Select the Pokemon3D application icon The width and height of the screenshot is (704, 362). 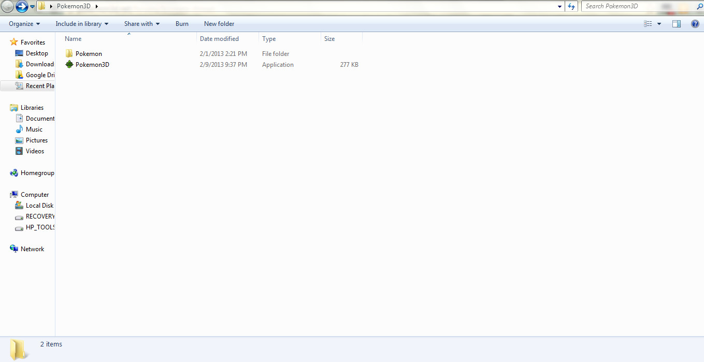click(x=69, y=64)
